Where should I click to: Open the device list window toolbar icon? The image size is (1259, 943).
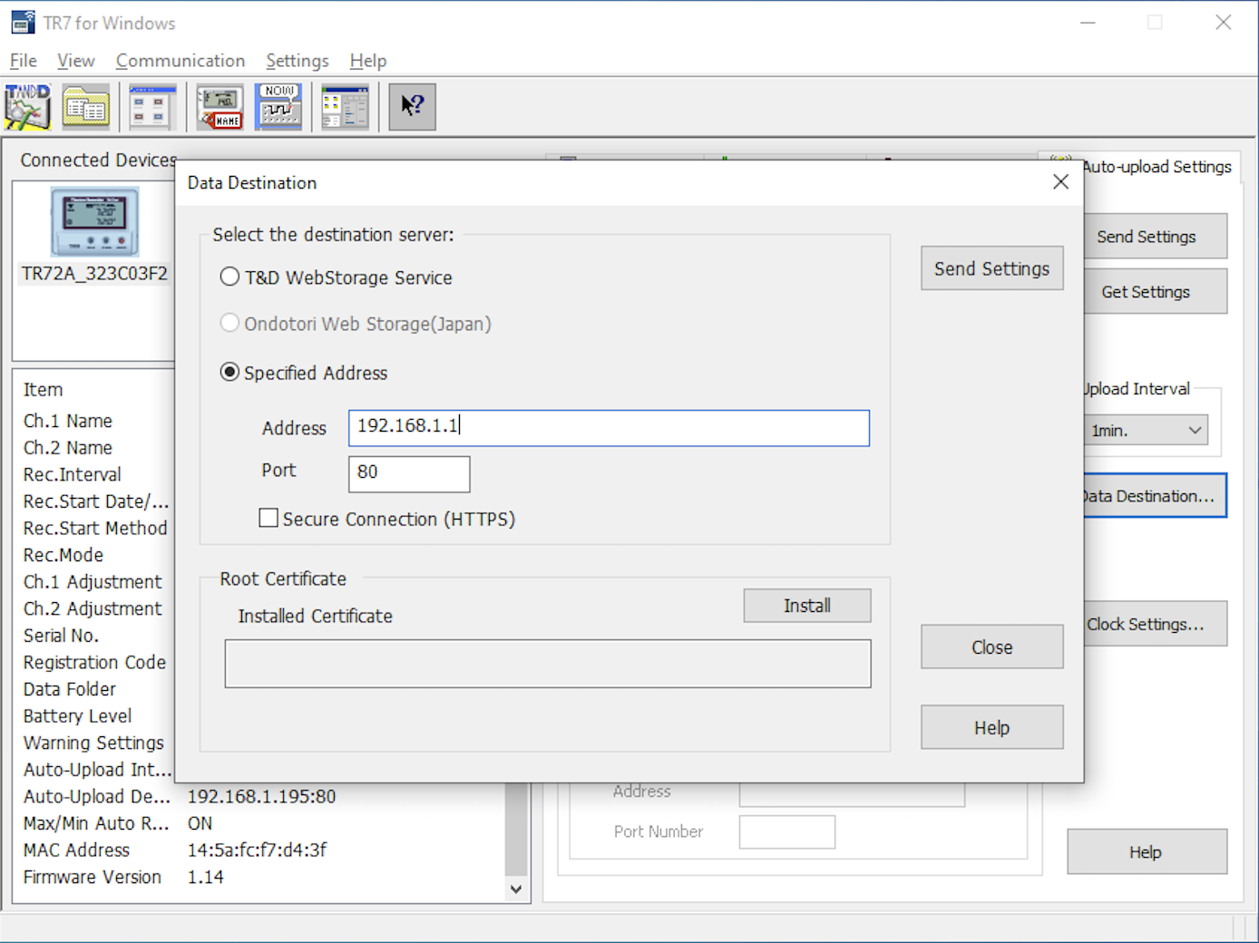(x=152, y=107)
